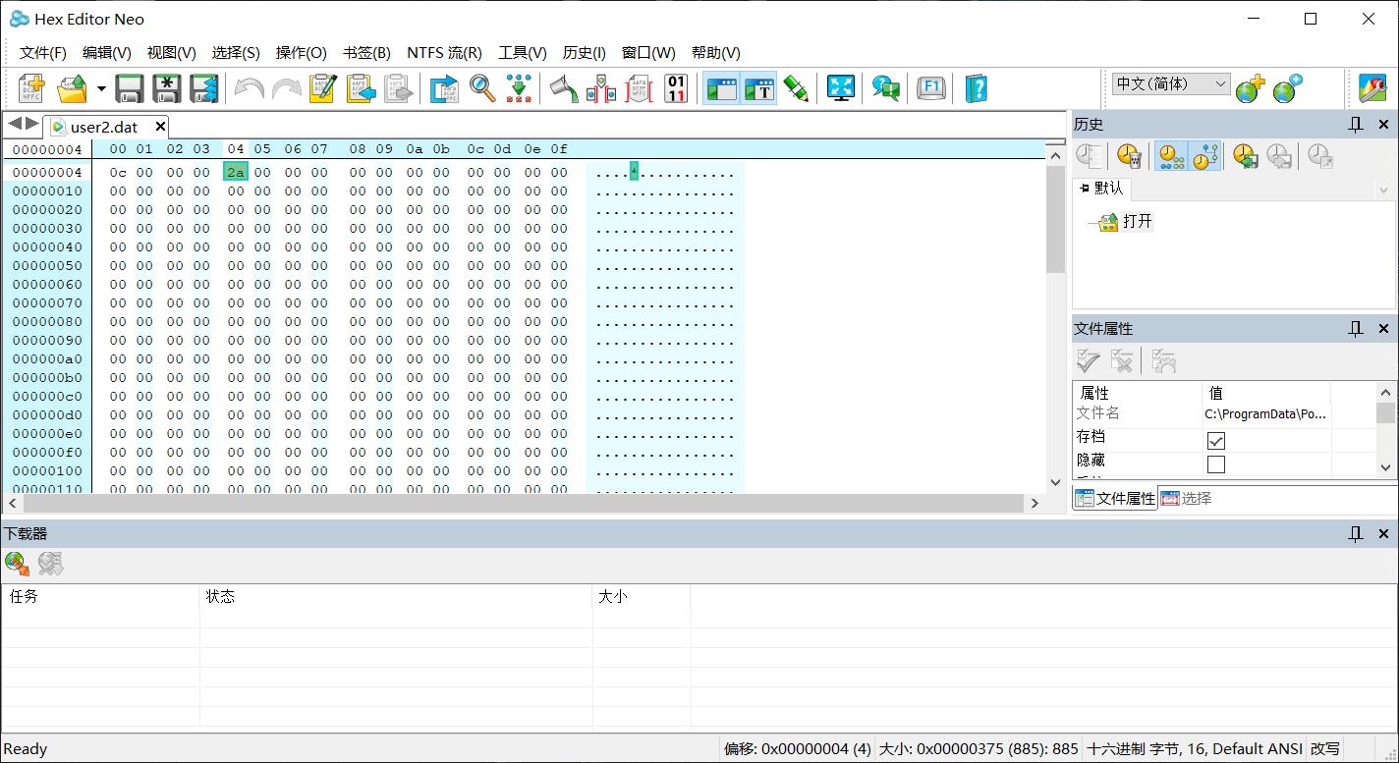
Task: Pin the 文件属性 panel
Action: (x=1356, y=329)
